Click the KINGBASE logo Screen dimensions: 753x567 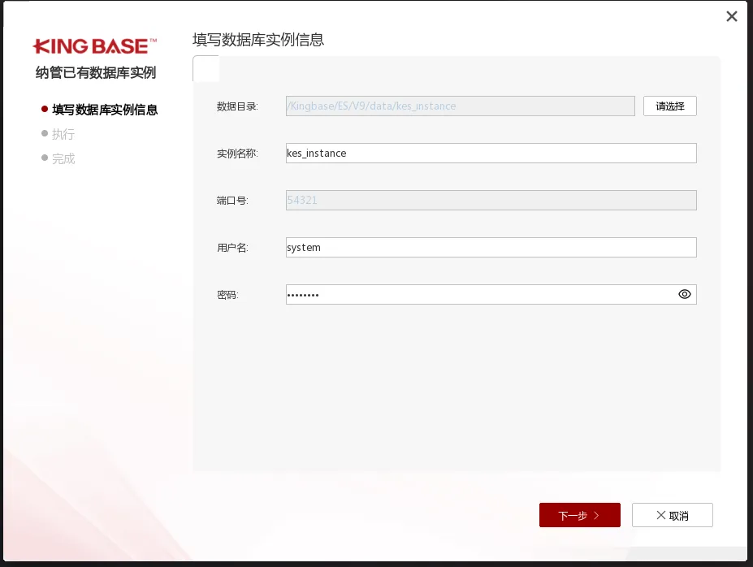[x=94, y=46]
